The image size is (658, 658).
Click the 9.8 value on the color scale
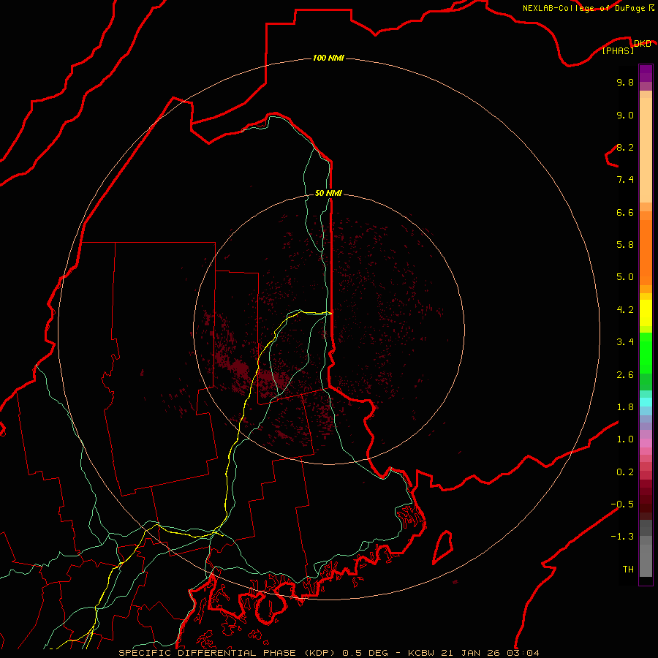click(625, 82)
